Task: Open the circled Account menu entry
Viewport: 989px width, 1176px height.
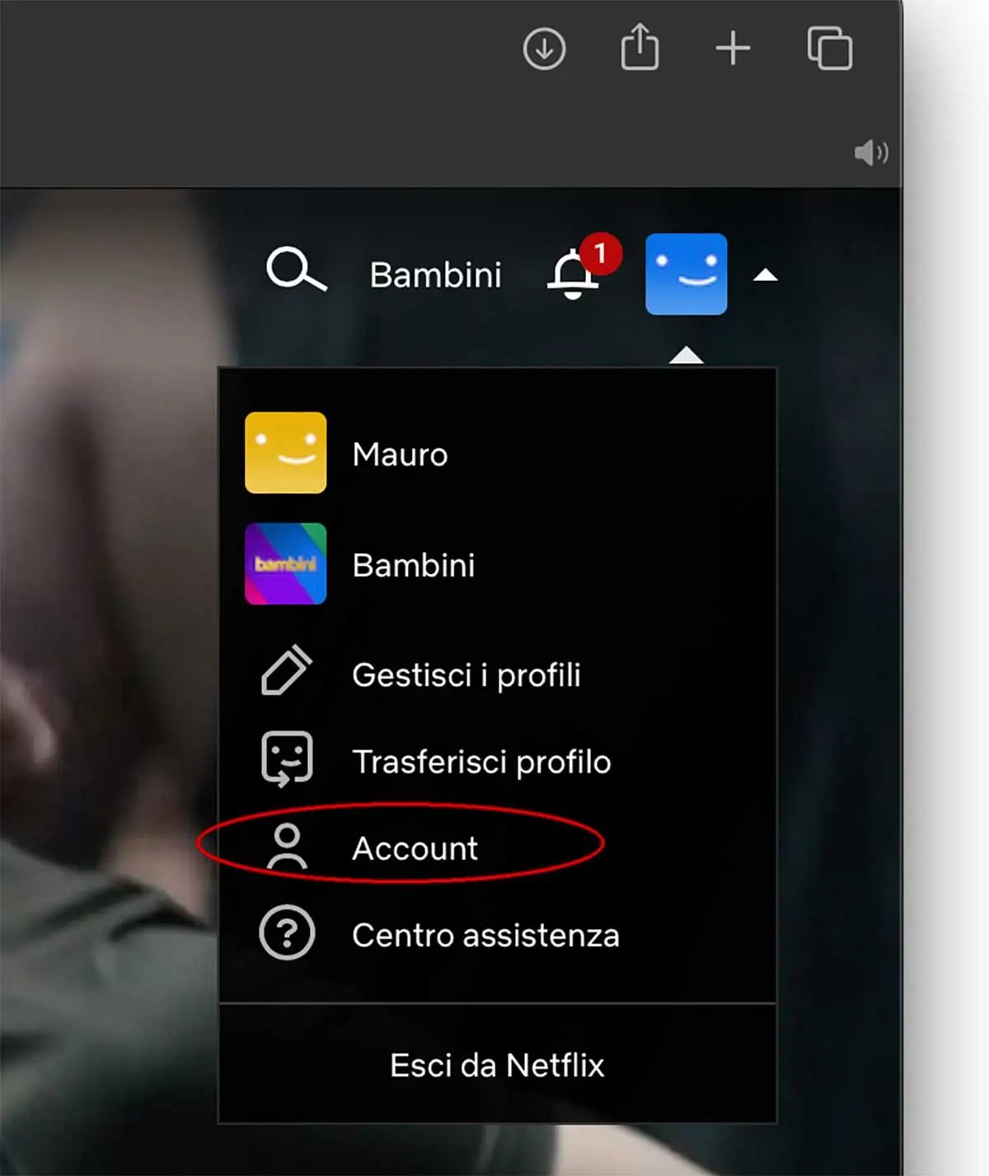Action: click(415, 848)
